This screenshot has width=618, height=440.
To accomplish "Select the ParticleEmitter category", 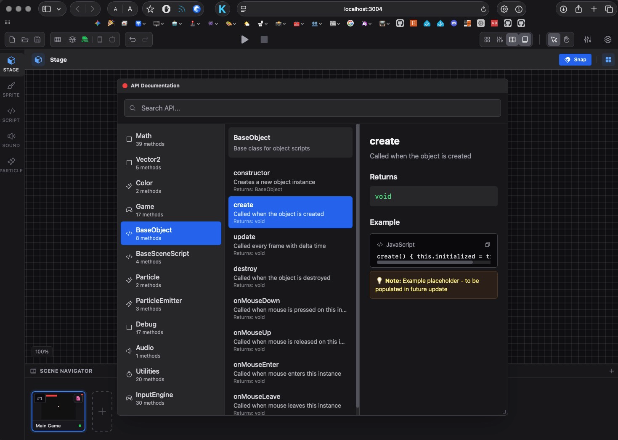I will click(171, 304).
